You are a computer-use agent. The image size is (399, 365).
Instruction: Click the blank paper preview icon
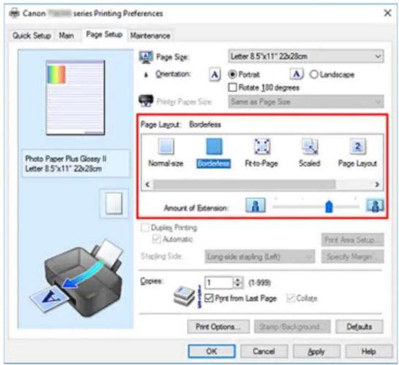[x=114, y=203]
